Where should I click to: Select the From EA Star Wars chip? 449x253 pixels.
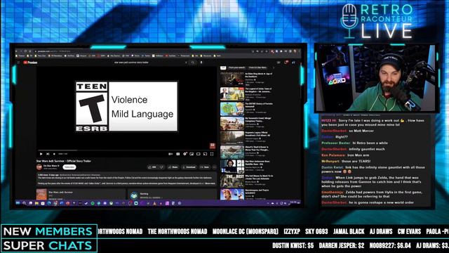tap(257, 67)
